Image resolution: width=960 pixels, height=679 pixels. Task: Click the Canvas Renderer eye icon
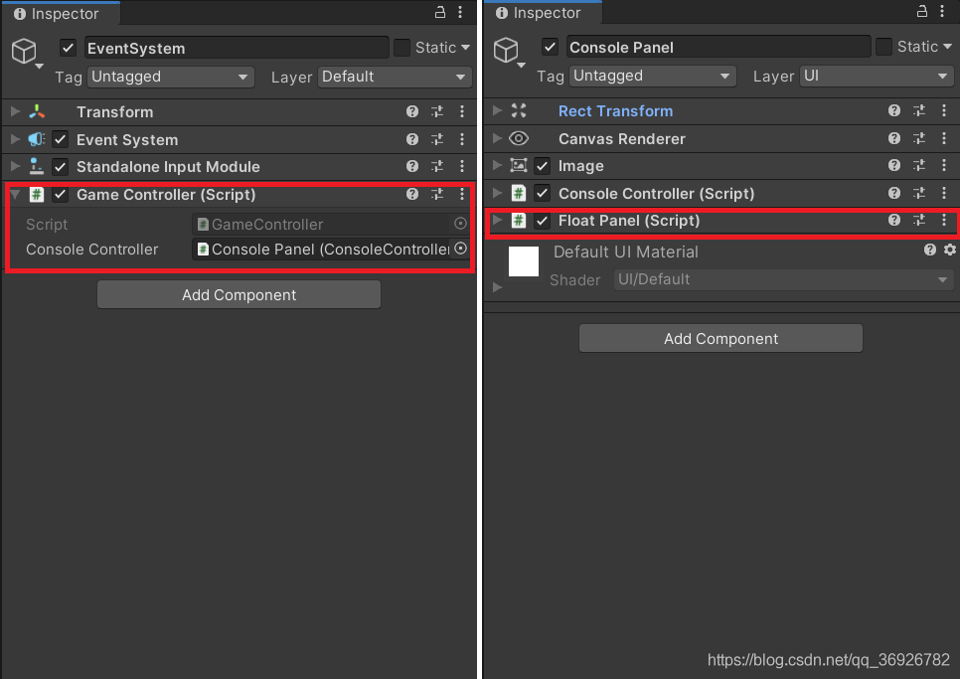pos(519,138)
